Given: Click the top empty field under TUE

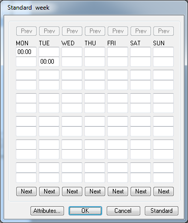Looking at the screenshot, I should pos(49,52).
